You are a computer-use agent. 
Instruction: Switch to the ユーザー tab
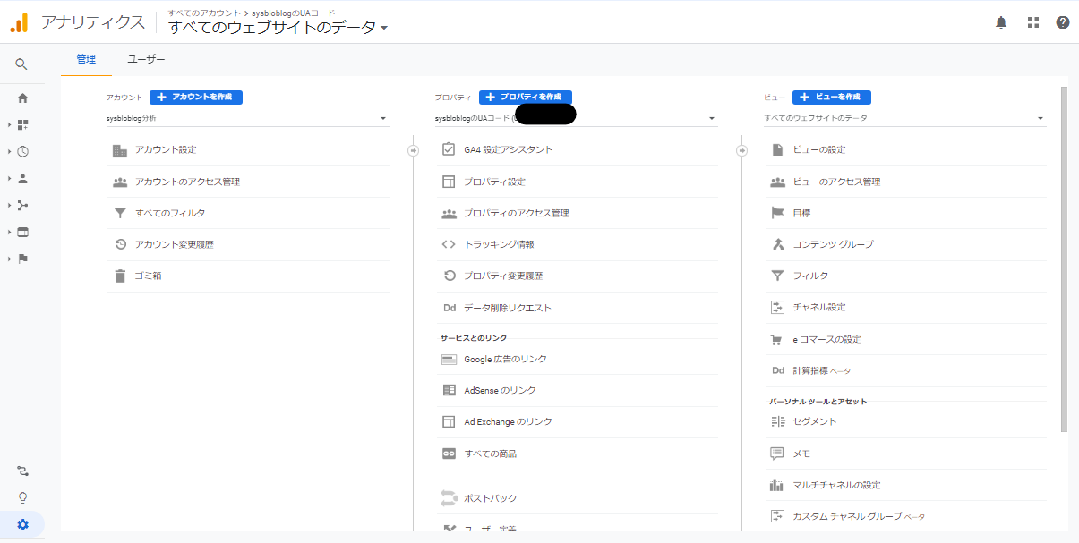[x=146, y=59]
